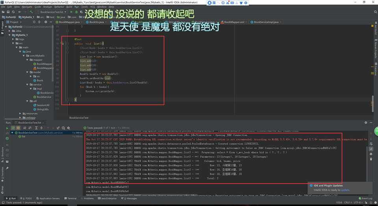Click the Build project hammer icon

(x=31, y=12)
